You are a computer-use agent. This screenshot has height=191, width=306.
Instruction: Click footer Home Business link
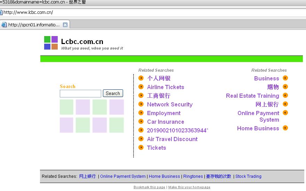click(164, 176)
